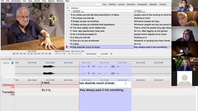The image size is (198, 111).
Task: Select row 10 Yóo áwé yakéik nooch
Action: [x=119, y=28]
